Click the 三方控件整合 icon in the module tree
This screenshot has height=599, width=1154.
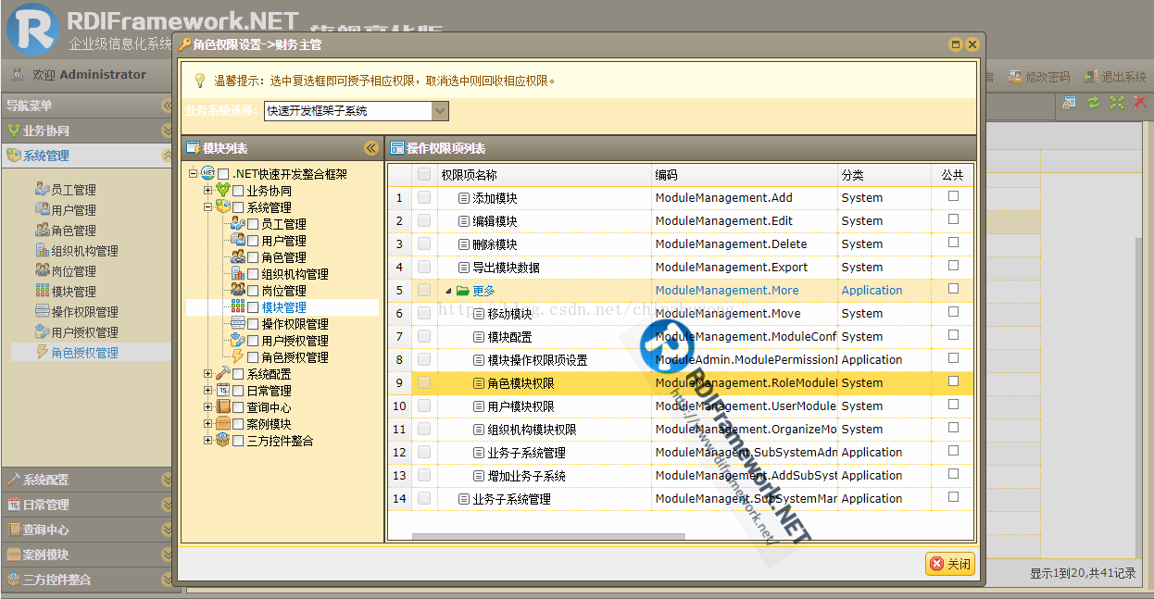[223, 440]
